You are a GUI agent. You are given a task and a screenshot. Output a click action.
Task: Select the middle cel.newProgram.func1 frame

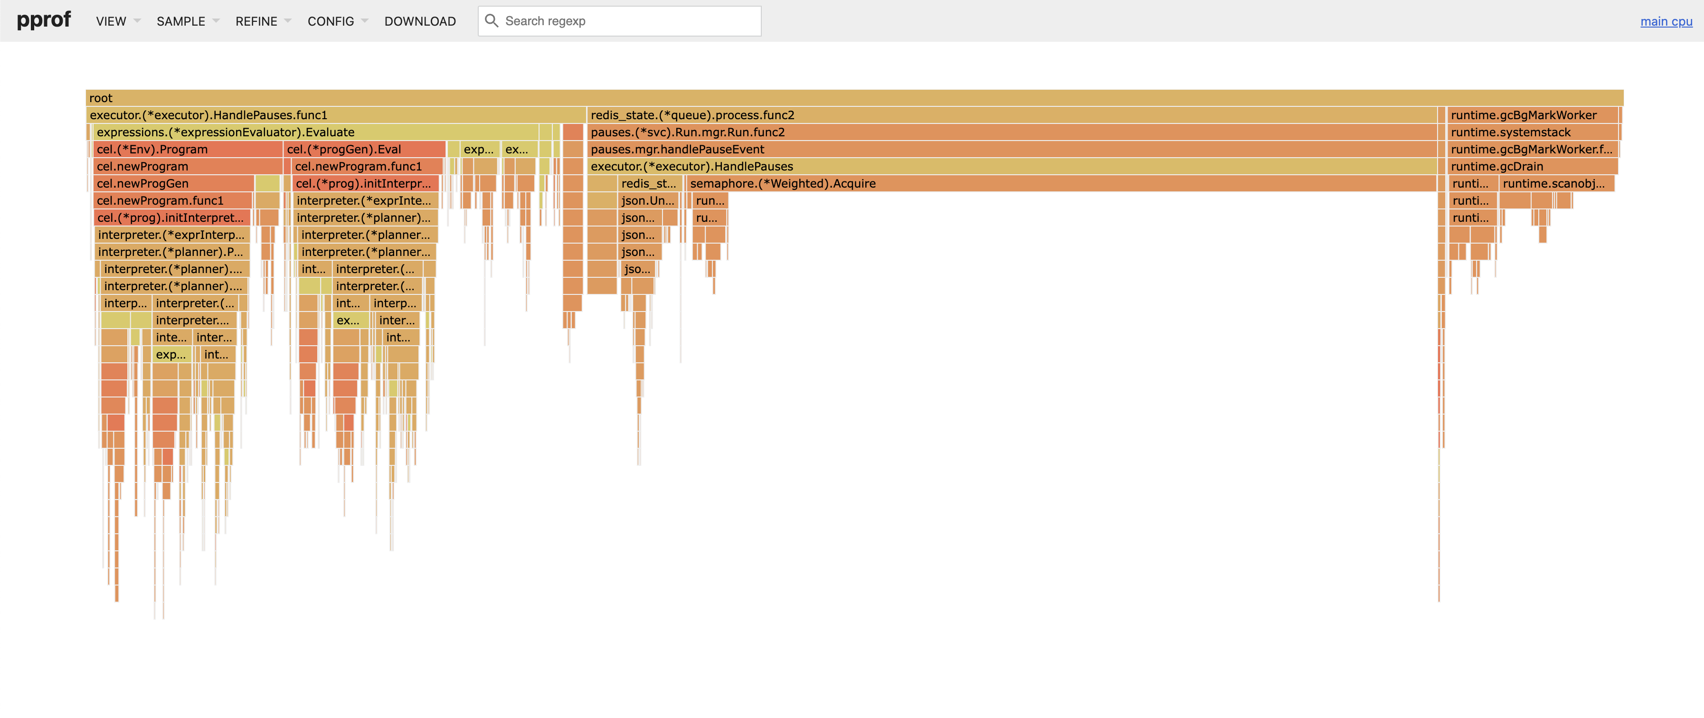click(367, 167)
